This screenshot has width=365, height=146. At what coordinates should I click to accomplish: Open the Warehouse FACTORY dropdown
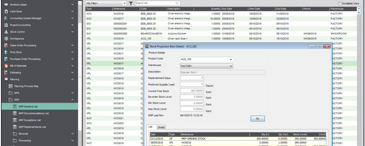click(x=231, y=66)
